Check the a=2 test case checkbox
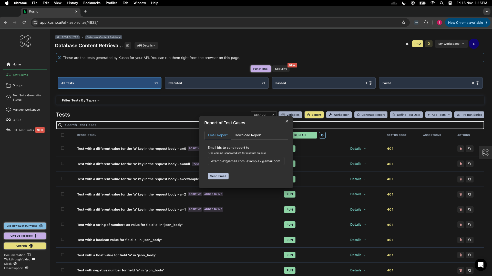The height and width of the screenshot is (276, 492). point(63,194)
